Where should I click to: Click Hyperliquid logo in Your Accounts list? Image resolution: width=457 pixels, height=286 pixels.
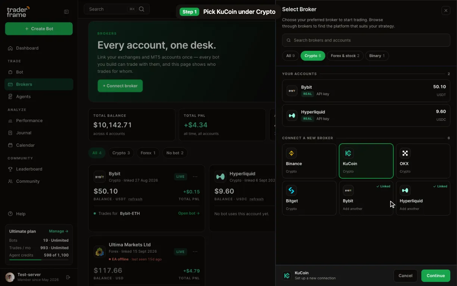292,116
